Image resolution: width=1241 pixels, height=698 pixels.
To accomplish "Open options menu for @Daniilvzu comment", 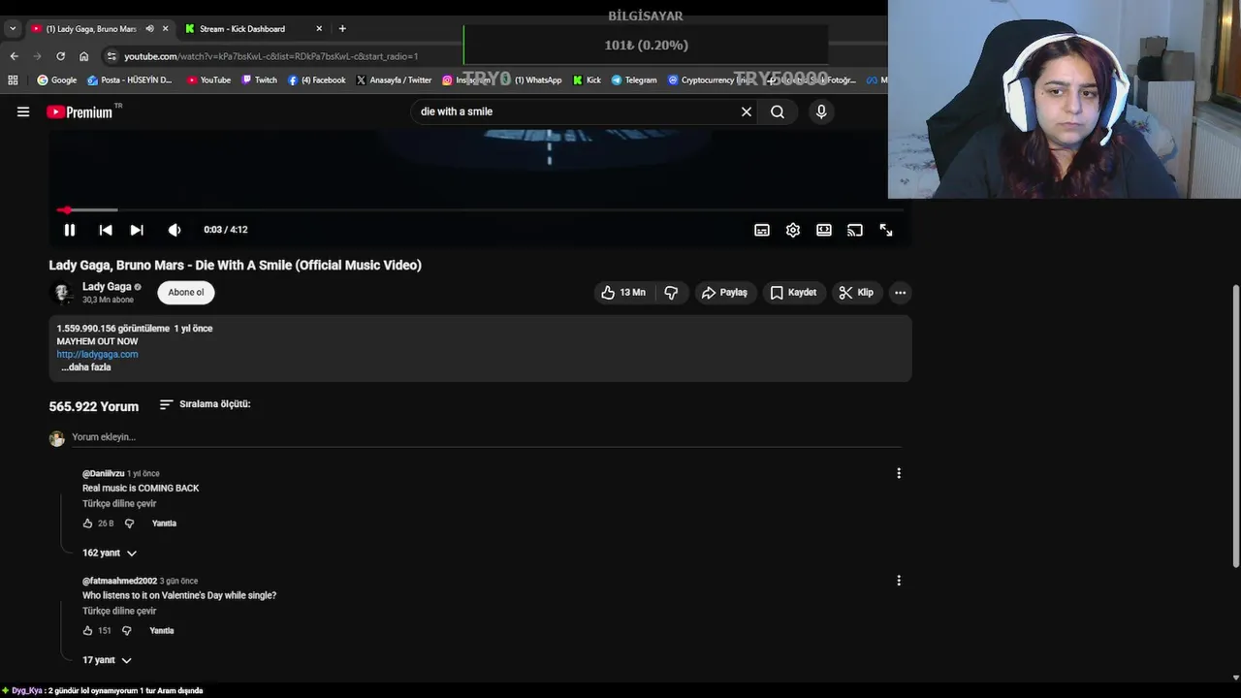I will [x=899, y=473].
